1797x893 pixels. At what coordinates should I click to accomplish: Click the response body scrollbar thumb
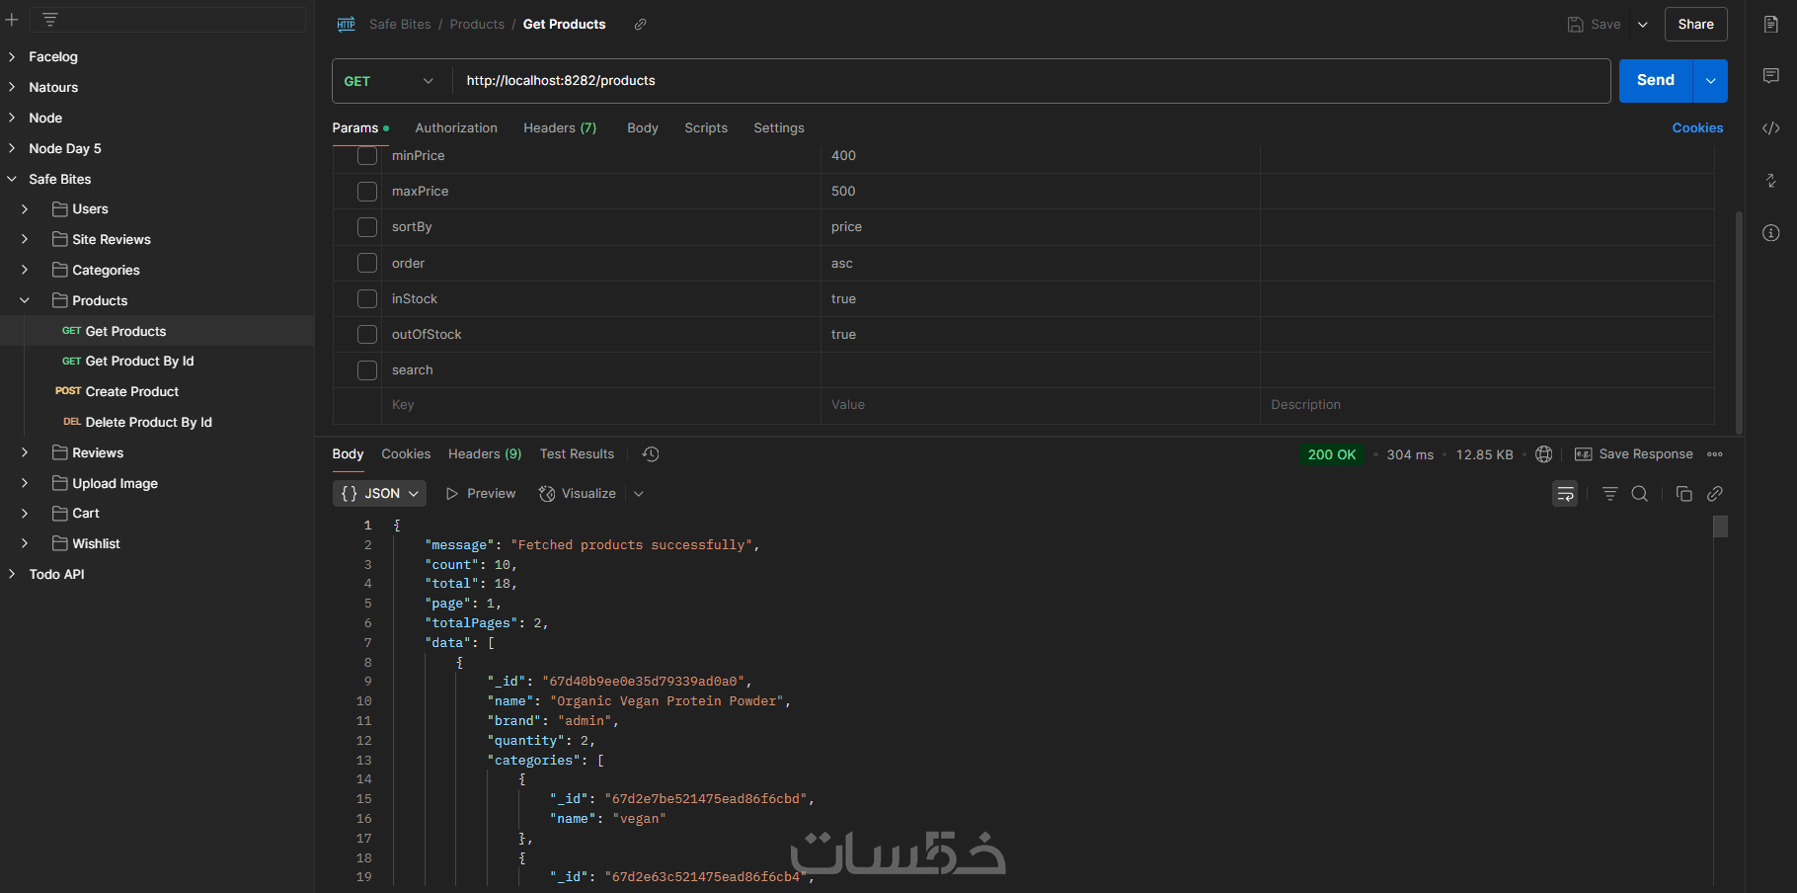[x=1720, y=527]
